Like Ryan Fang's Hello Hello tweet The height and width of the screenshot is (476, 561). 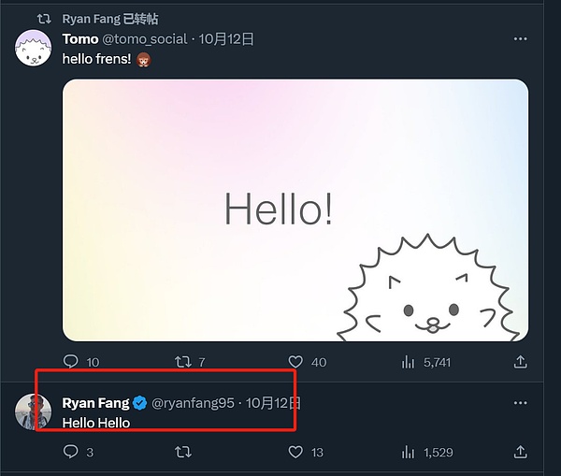(295, 452)
